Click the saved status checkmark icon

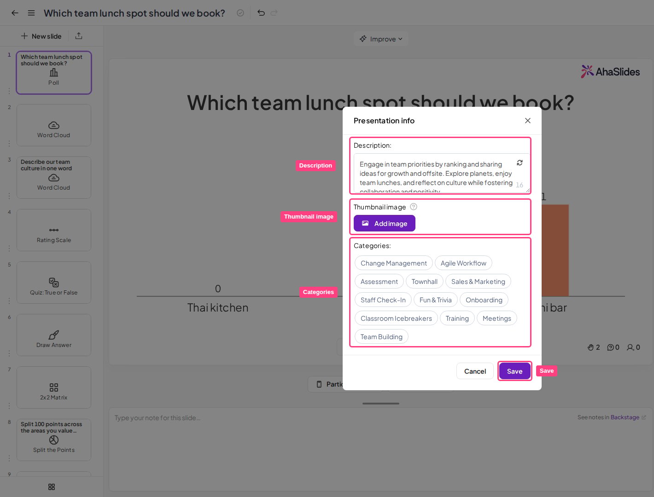[240, 13]
